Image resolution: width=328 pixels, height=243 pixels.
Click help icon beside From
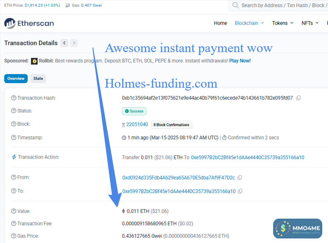[x=14, y=177]
